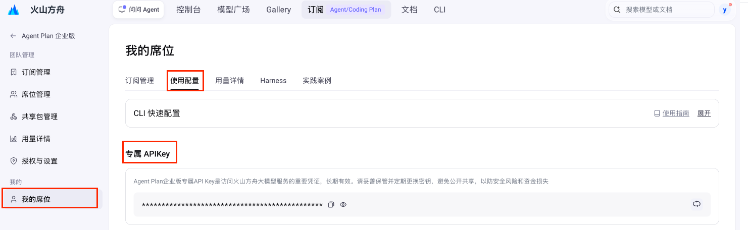Switch to the 用量详情 tab
748x230 pixels.
click(x=229, y=81)
